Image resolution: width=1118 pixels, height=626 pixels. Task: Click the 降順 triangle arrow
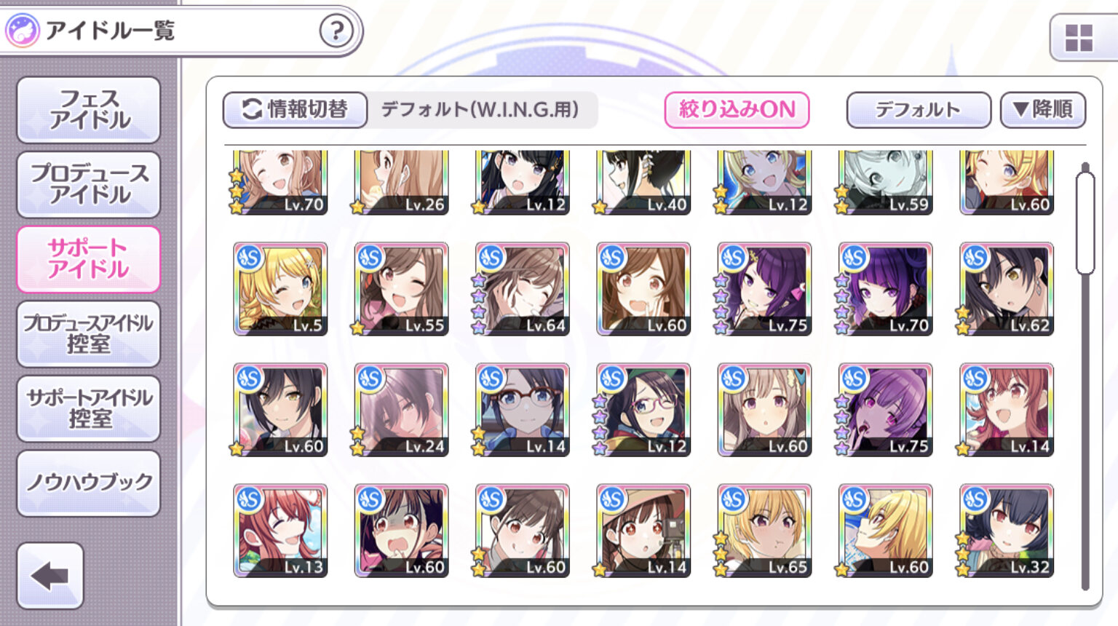1020,110
